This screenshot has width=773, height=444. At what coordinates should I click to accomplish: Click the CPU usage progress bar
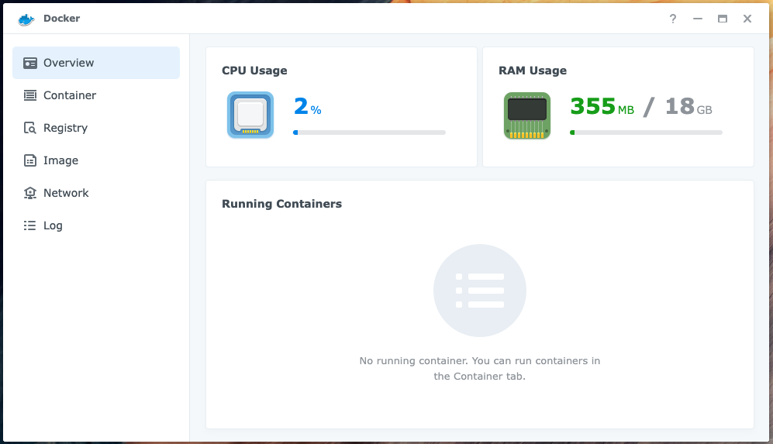pyautogui.click(x=369, y=133)
